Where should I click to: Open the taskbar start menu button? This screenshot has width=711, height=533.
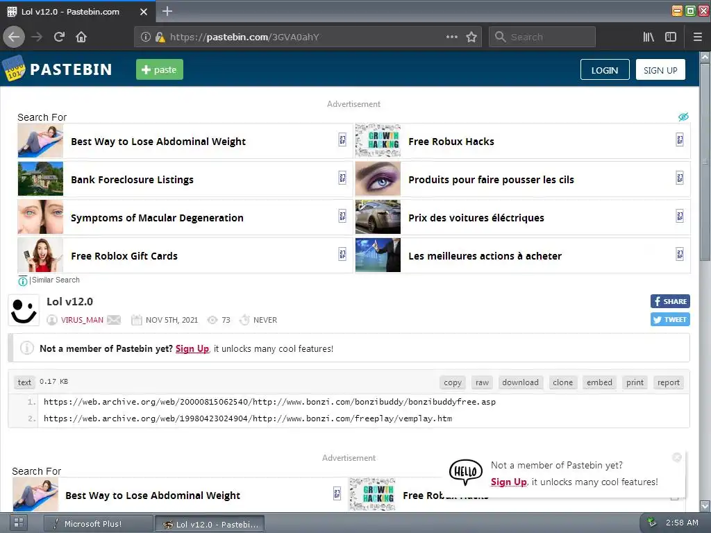(x=19, y=523)
